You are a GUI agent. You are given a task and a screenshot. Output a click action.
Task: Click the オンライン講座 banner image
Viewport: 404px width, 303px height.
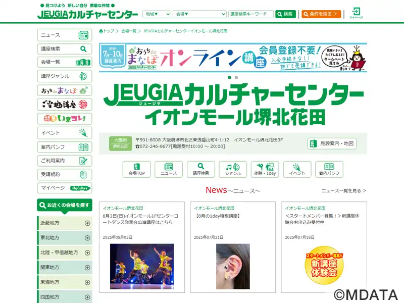click(233, 58)
